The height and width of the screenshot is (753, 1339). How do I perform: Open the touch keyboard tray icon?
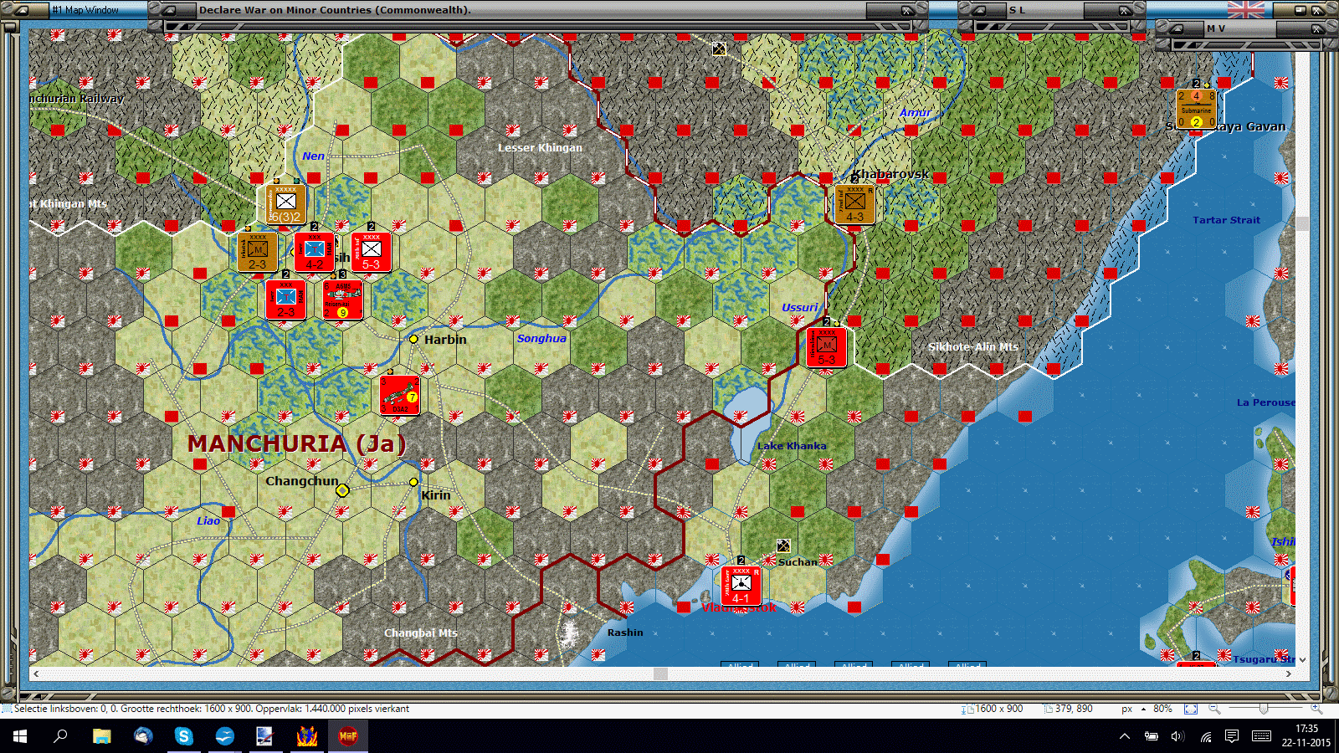point(1262,736)
